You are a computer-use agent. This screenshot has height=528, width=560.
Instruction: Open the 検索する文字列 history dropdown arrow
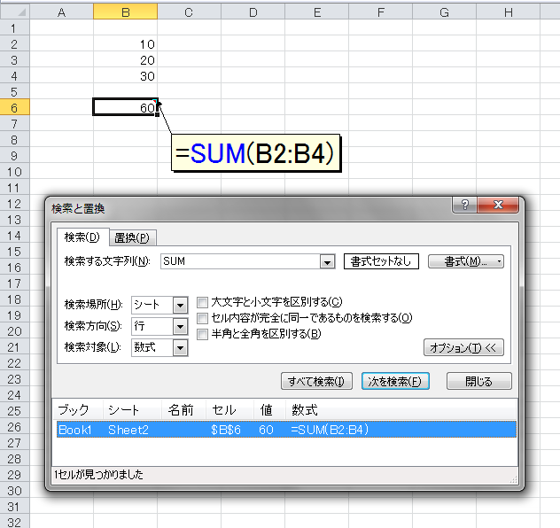pyautogui.click(x=327, y=261)
